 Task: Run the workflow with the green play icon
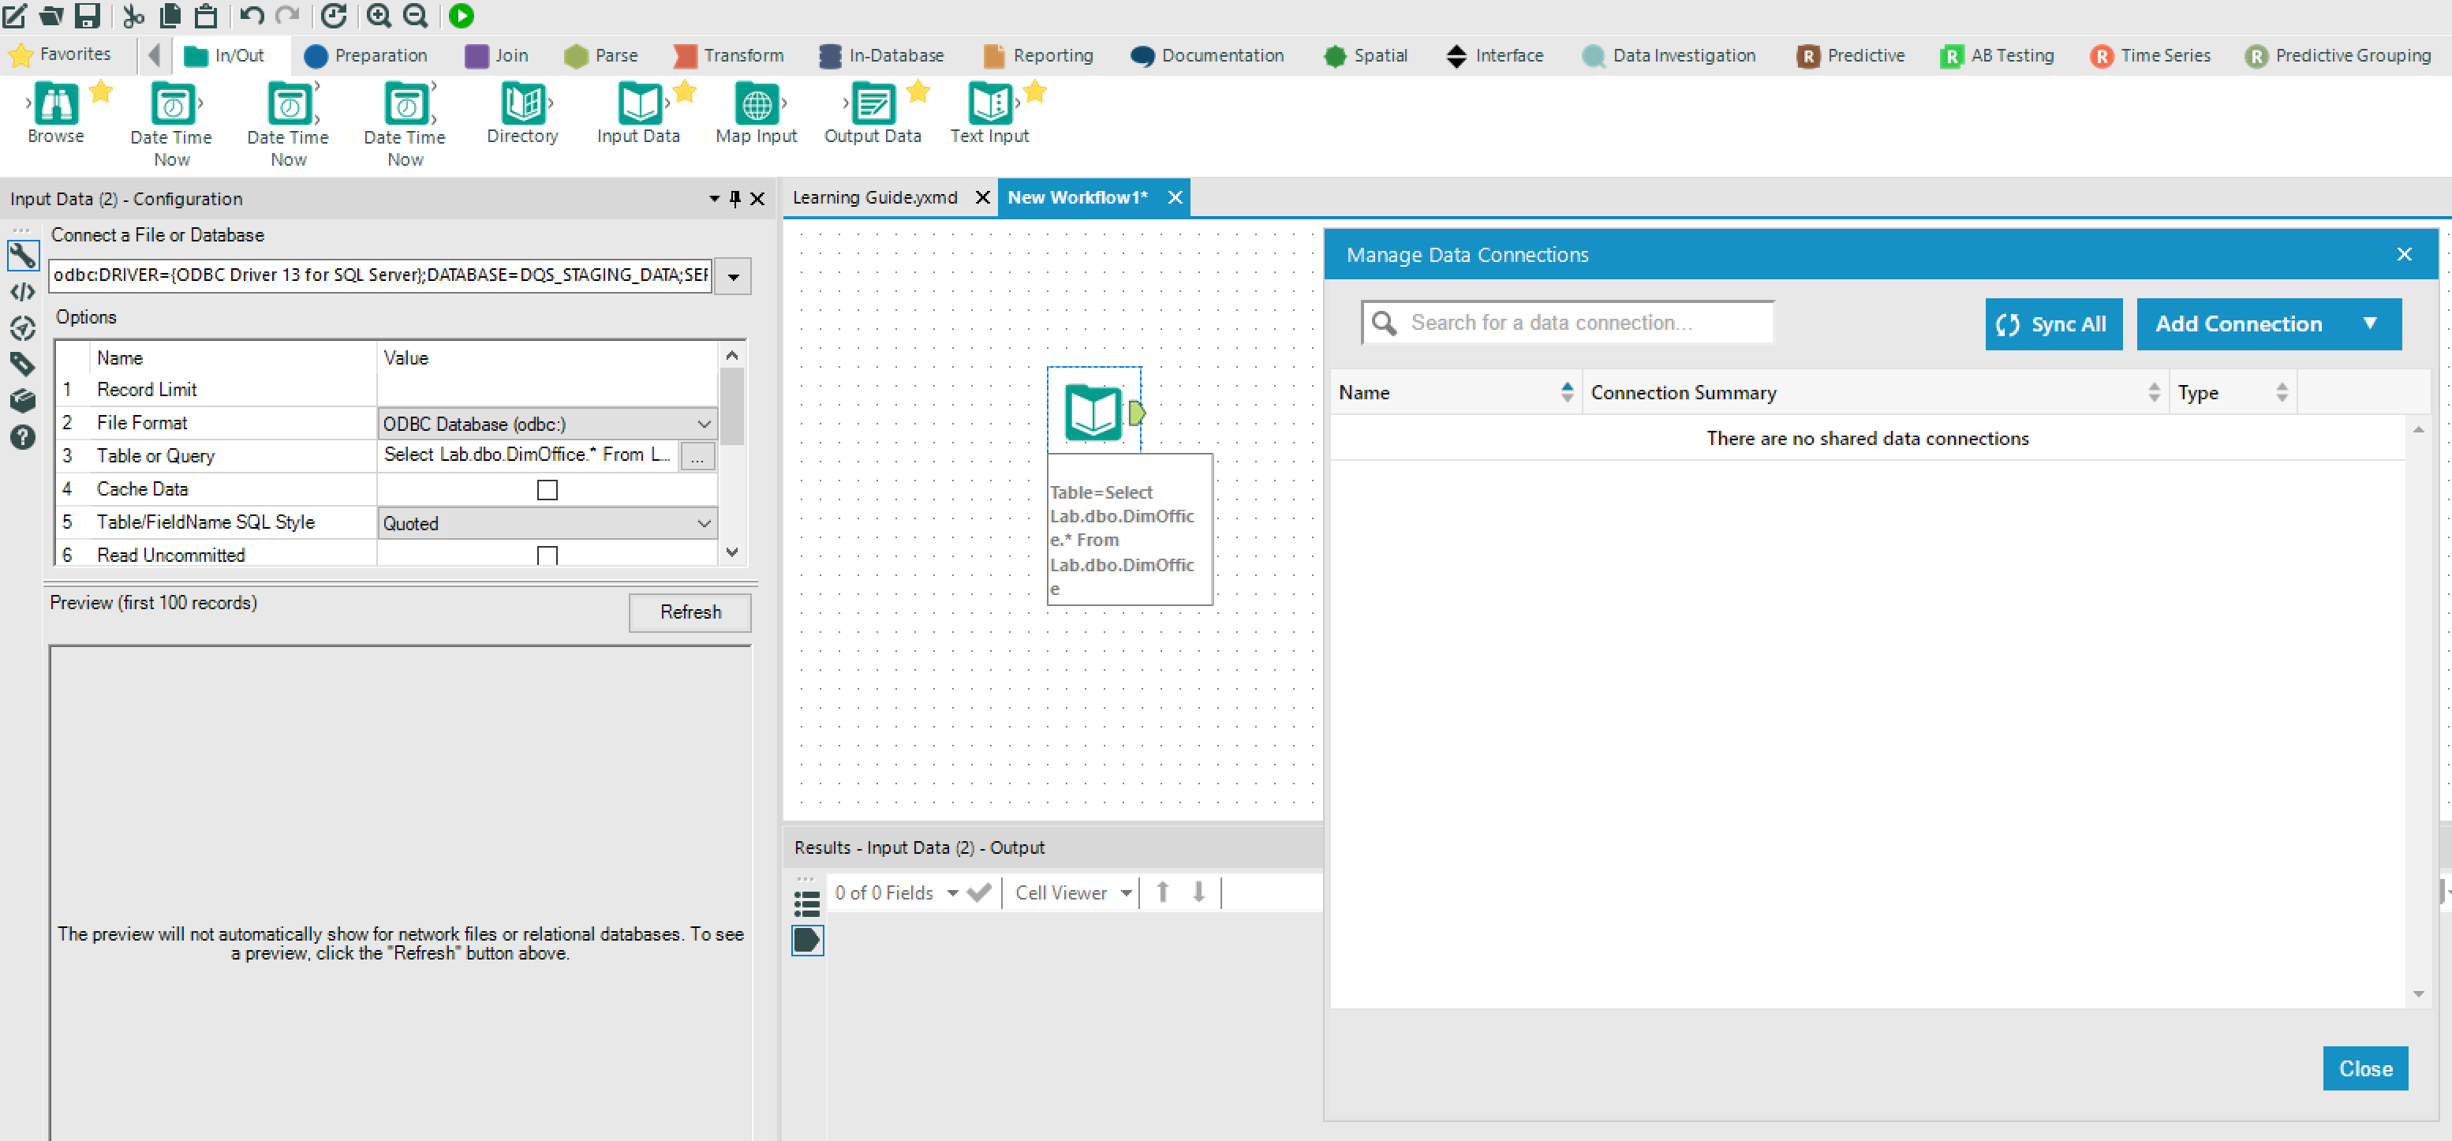point(462,17)
